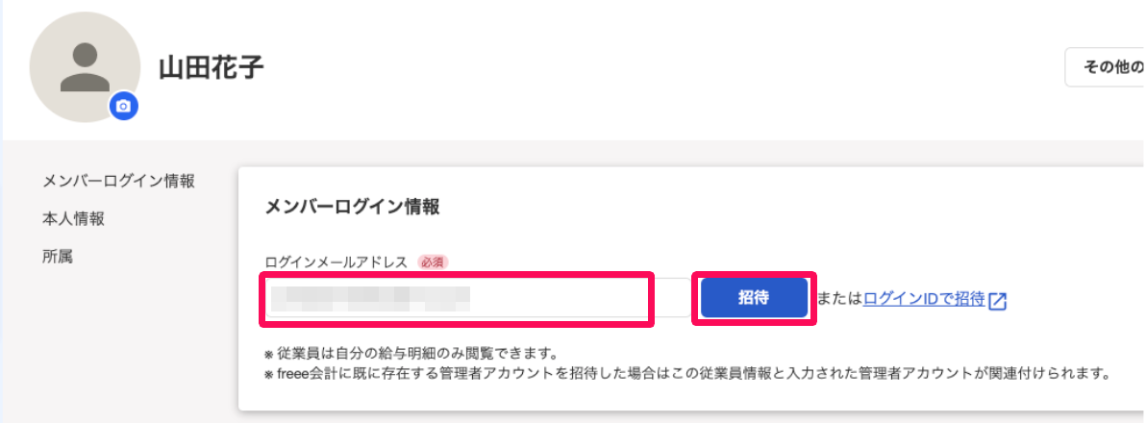Click the note about 従業員 viewing 給与明細

point(411,355)
